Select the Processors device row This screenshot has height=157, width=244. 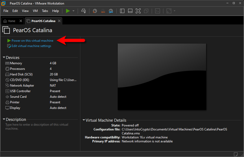tap(41, 69)
